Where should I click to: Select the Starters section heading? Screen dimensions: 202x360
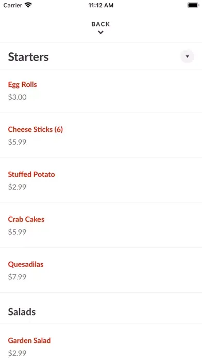(28, 57)
